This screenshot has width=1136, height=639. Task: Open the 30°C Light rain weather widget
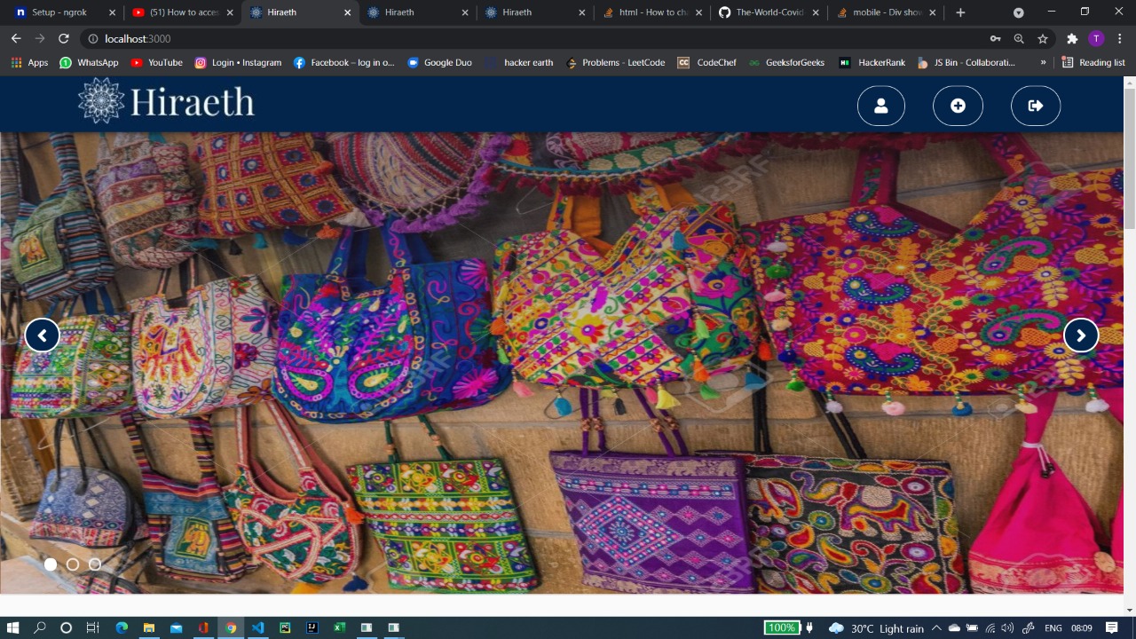(x=876, y=628)
